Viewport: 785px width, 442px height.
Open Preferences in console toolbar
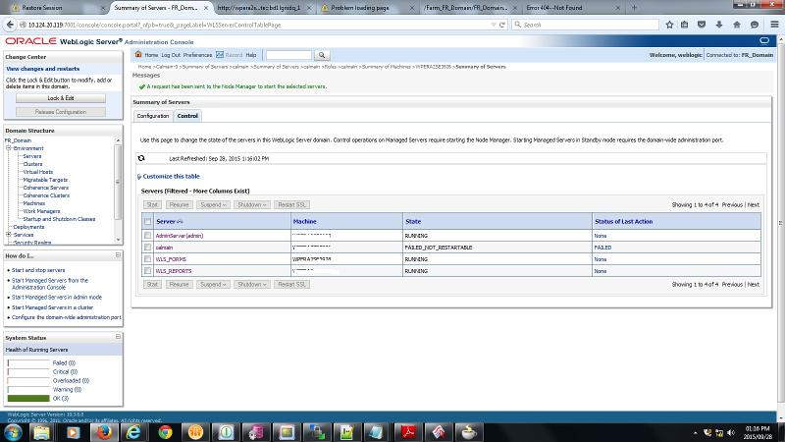[197, 55]
